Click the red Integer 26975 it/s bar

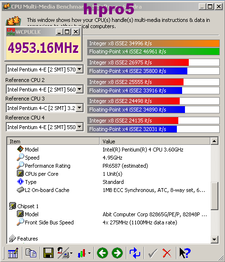pyautogui.click(x=153, y=62)
